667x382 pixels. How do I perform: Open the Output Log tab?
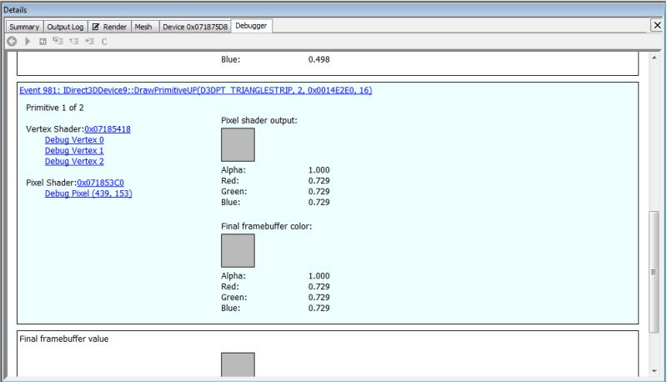(x=66, y=27)
